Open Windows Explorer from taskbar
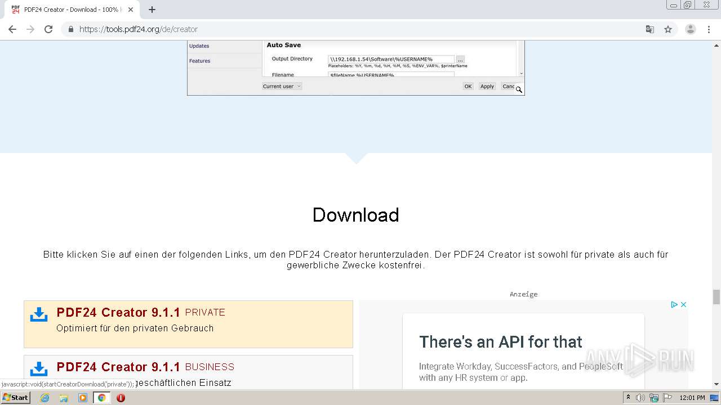This screenshot has height=405, width=721. [x=64, y=398]
